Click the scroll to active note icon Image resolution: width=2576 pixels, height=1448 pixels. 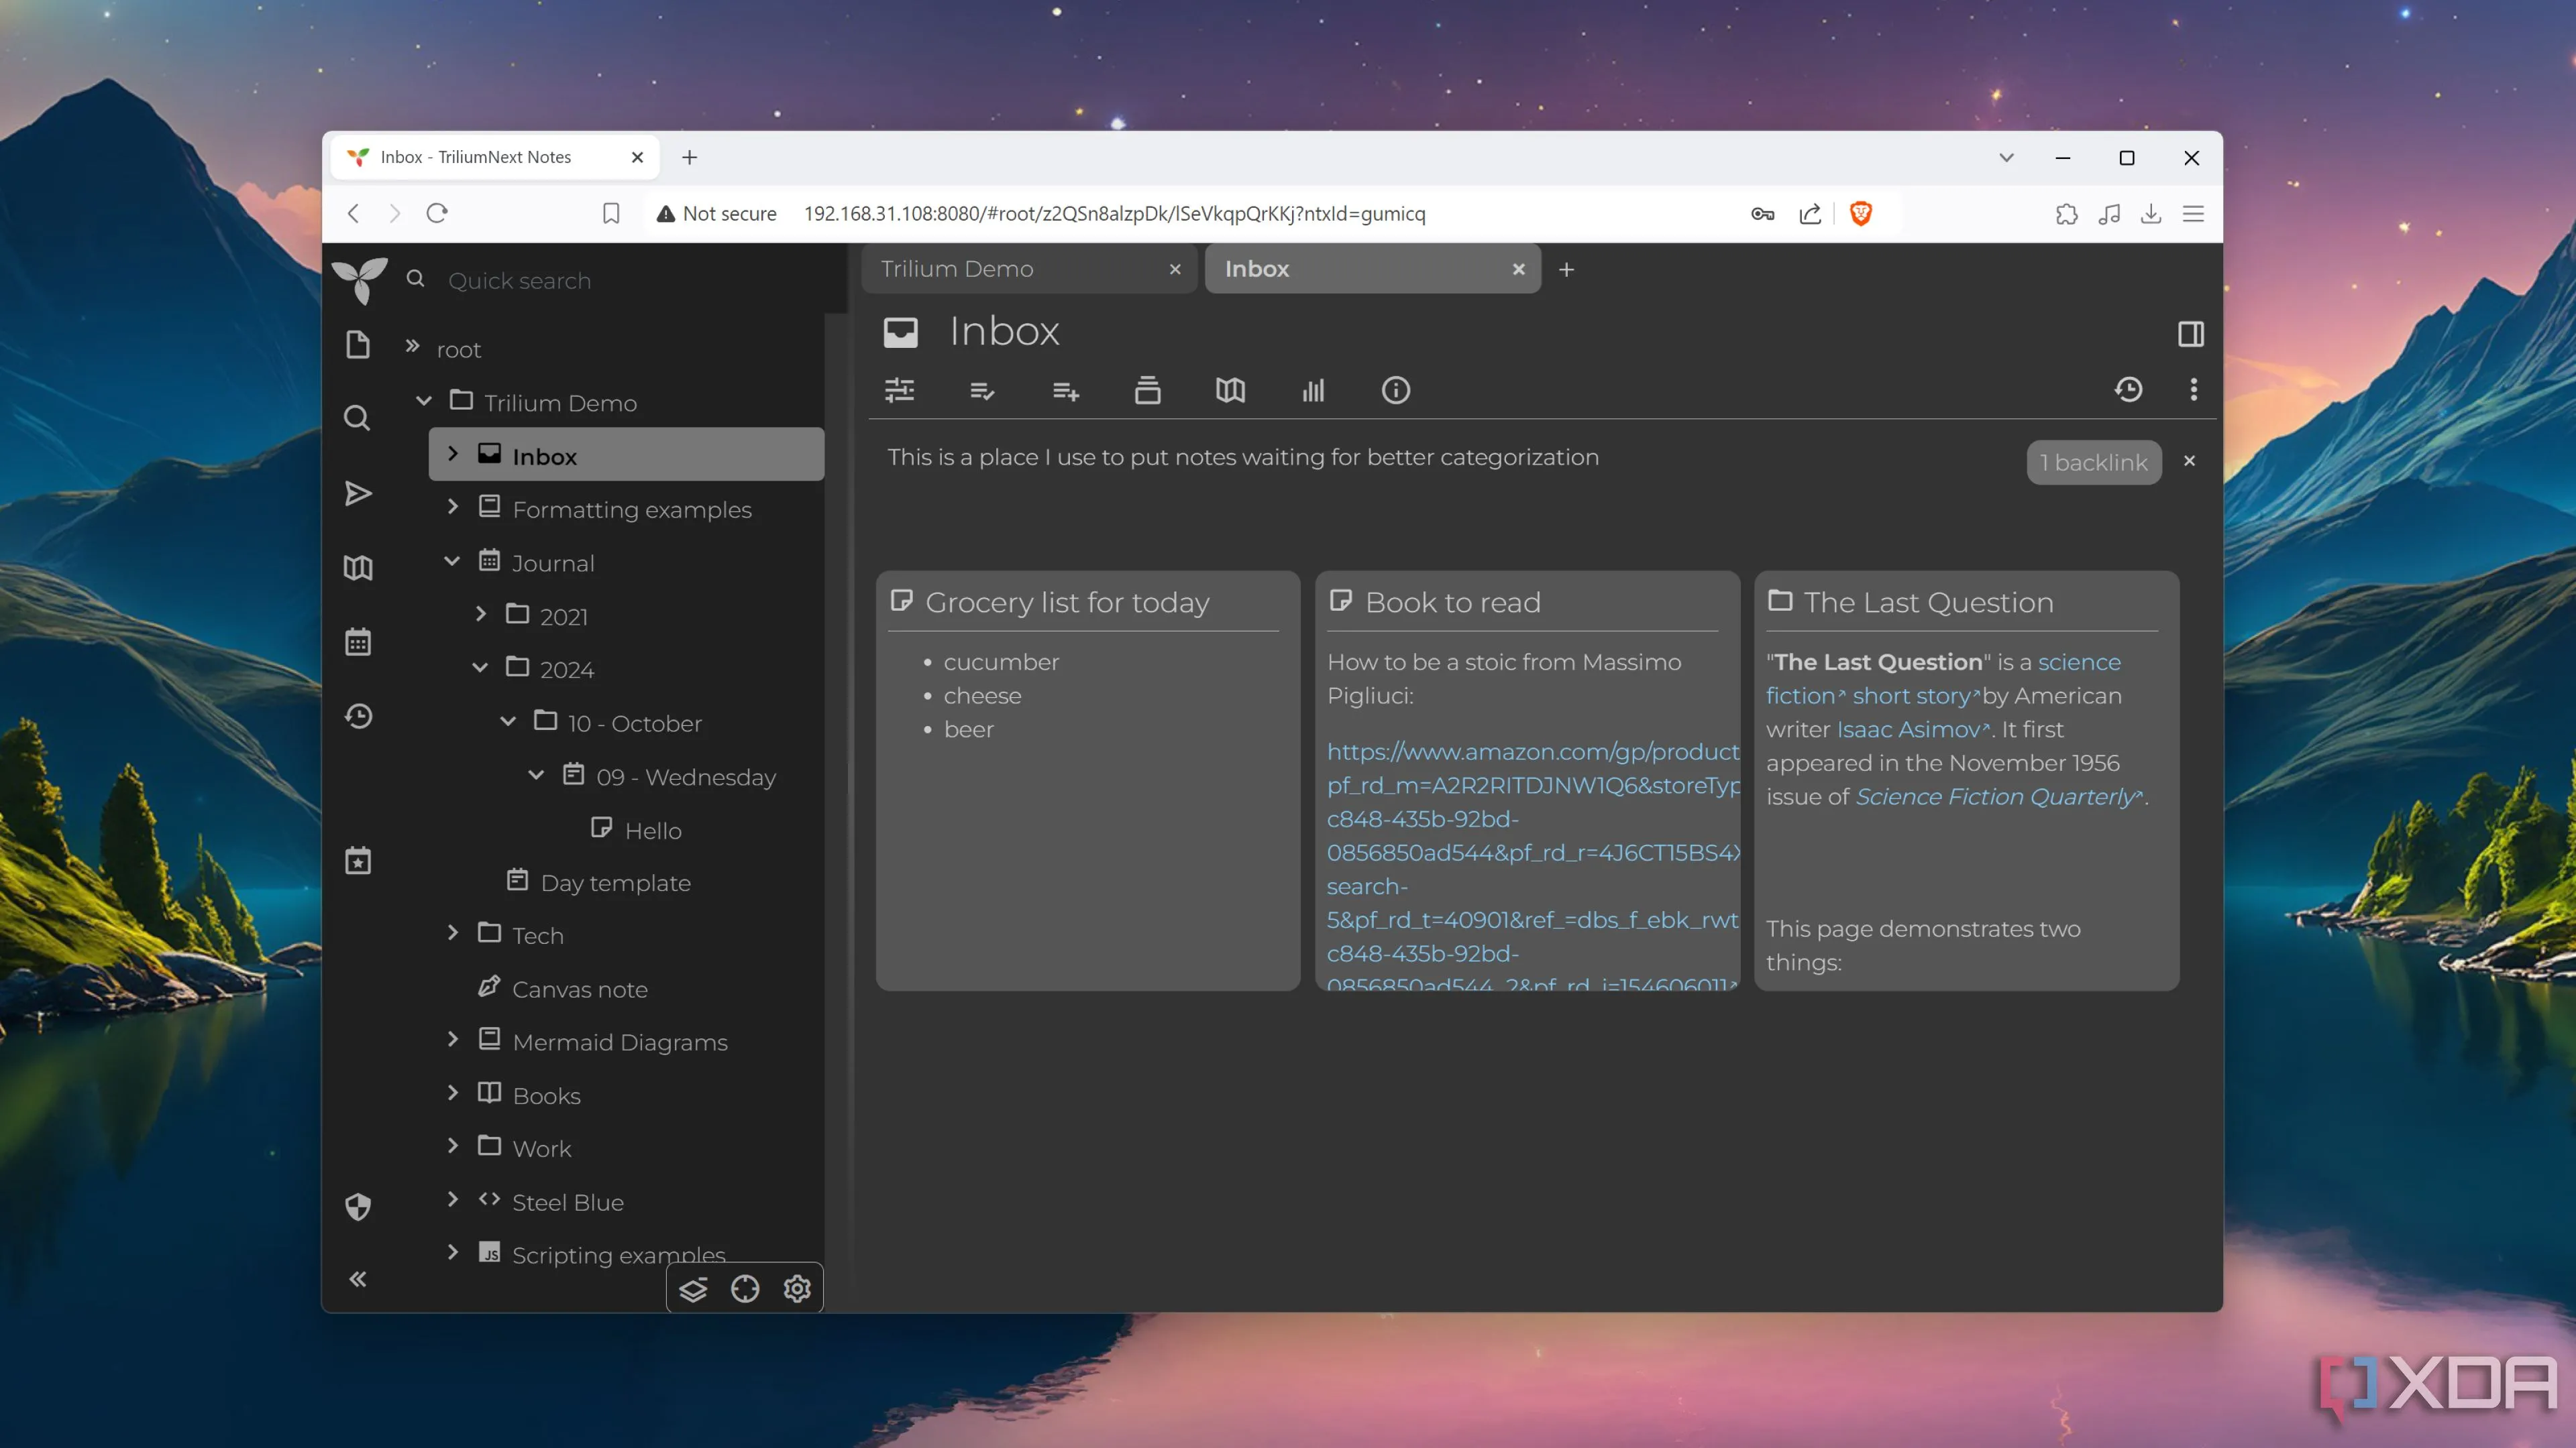tap(745, 1289)
